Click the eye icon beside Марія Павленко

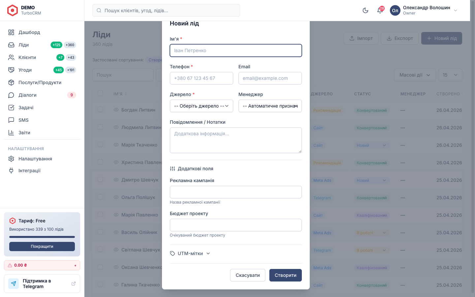click(116, 215)
